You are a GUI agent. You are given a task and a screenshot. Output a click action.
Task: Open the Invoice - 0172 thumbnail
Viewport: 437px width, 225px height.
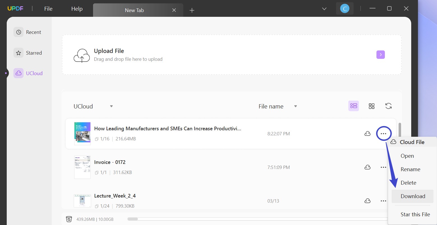(82, 167)
